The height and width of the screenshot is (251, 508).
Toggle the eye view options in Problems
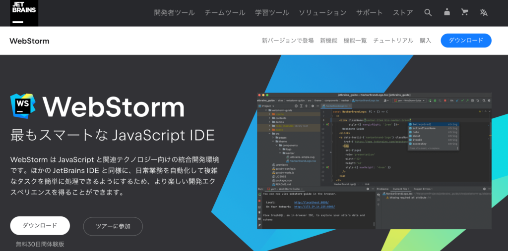[x=379, y=195]
